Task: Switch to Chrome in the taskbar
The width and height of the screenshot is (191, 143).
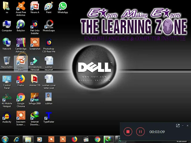Action: [98, 139]
